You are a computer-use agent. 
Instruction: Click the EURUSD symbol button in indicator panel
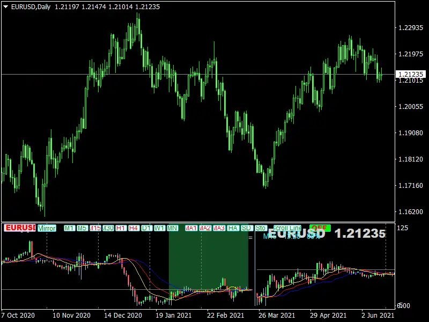pyautogui.click(x=20, y=228)
